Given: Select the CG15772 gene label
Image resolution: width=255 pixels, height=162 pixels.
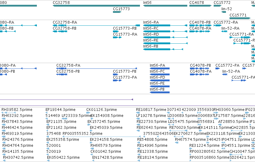Looking at the screenshot, I should 222,3.
